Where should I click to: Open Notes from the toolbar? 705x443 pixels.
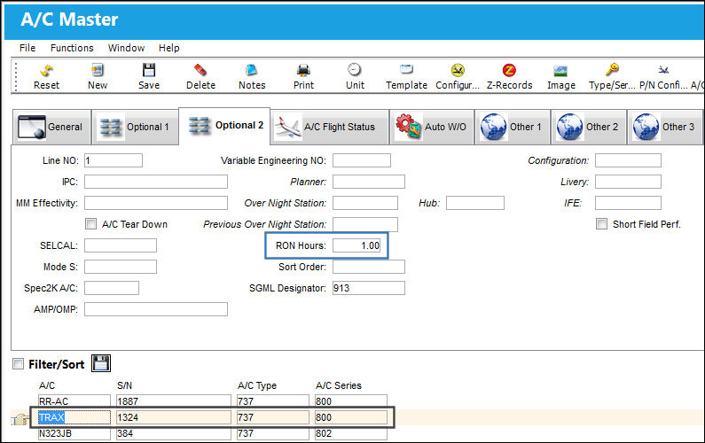252,76
